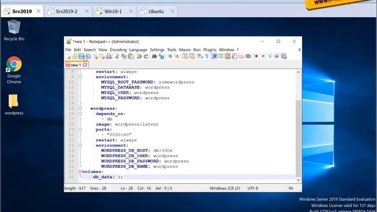Click the Paste toolbar icon
Viewport: 377px width, 212px height.
(131, 57)
